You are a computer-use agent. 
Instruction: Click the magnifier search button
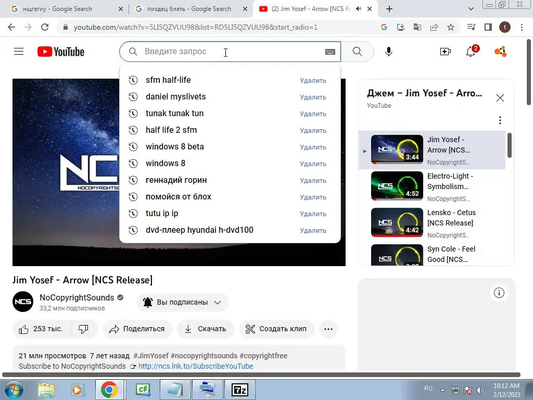[x=357, y=52]
